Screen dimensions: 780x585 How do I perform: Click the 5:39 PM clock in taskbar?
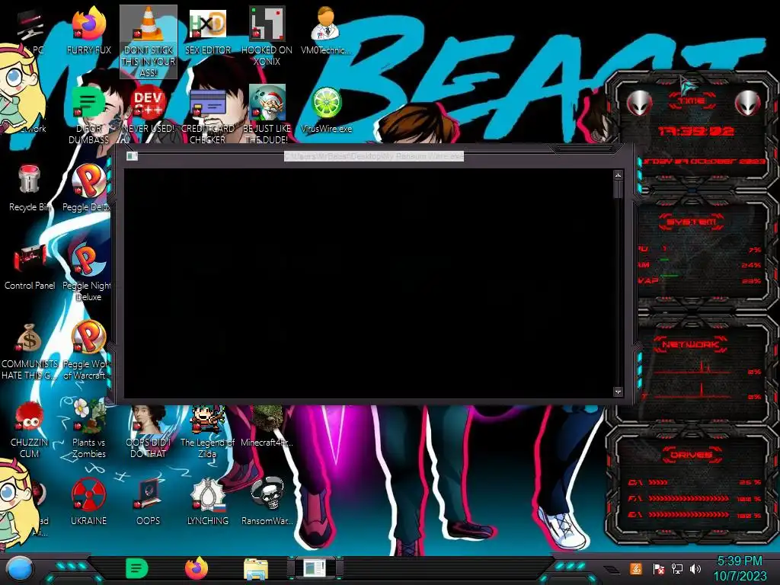740,561
